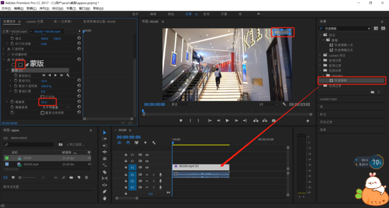Toggle lock on track V1
389x208 pixels.
click(x=126, y=167)
